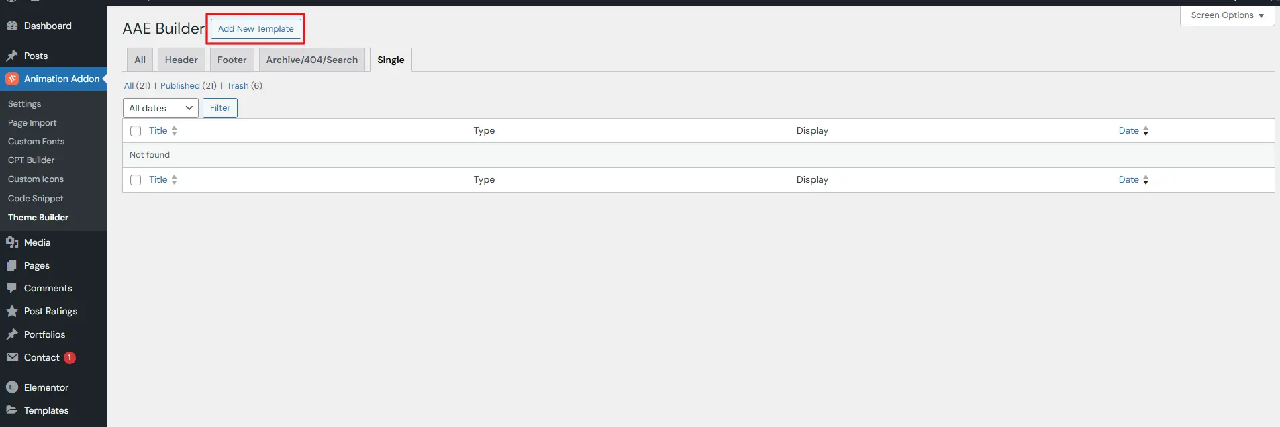Image resolution: width=1280 pixels, height=427 pixels.
Task: Click the Add New Template button
Action: coord(256,29)
